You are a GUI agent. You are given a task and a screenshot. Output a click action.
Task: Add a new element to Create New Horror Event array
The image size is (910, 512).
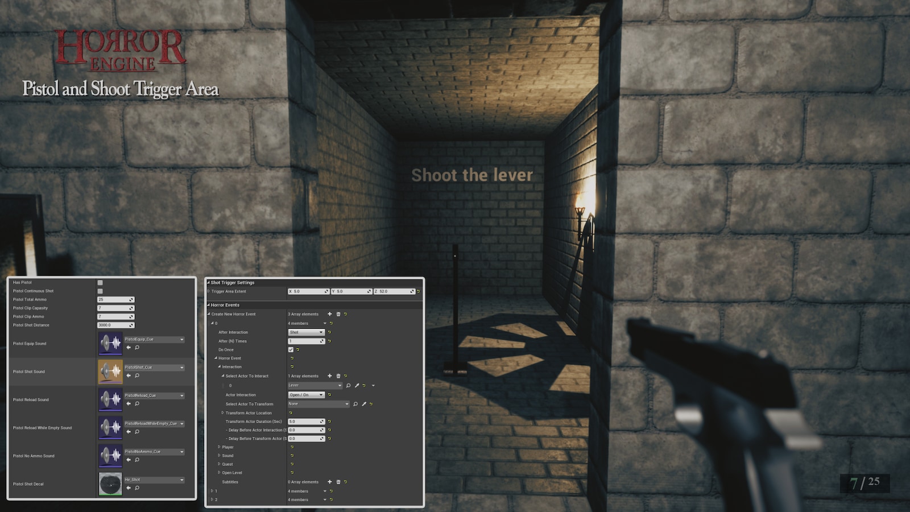point(330,314)
